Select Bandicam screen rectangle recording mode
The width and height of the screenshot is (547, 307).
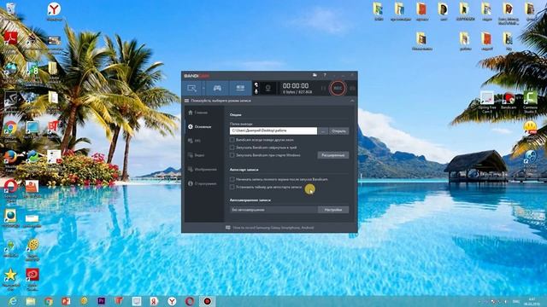click(x=191, y=89)
